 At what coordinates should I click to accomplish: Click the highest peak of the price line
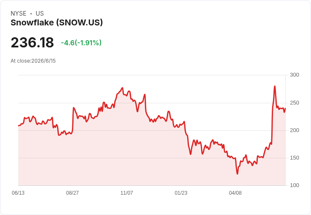(275, 86)
